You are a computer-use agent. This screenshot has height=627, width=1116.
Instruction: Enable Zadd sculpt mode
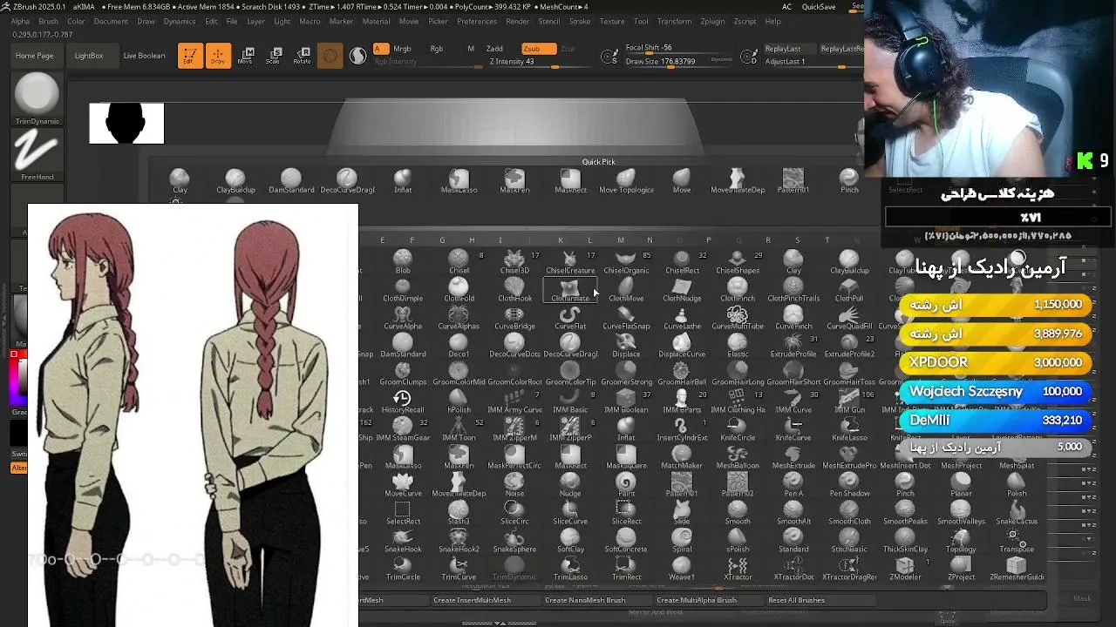(x=494, y=49)
